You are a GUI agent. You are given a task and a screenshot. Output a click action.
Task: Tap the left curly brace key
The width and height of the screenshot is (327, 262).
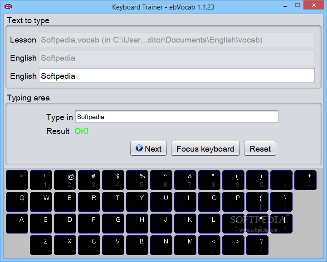coord(257,202)
